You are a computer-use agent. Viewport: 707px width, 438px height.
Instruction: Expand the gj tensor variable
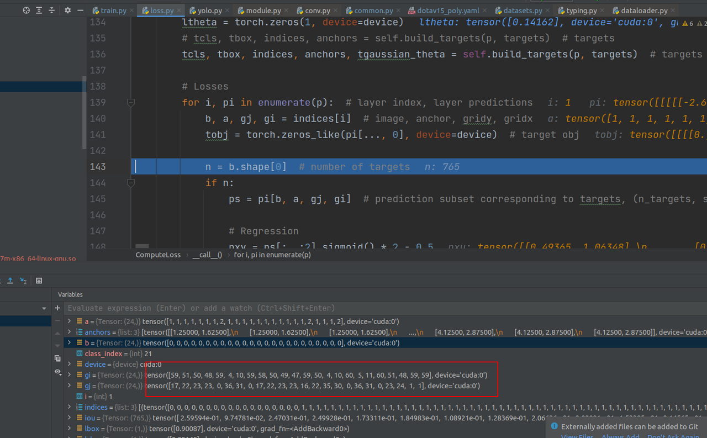click(x=69, y=386)
